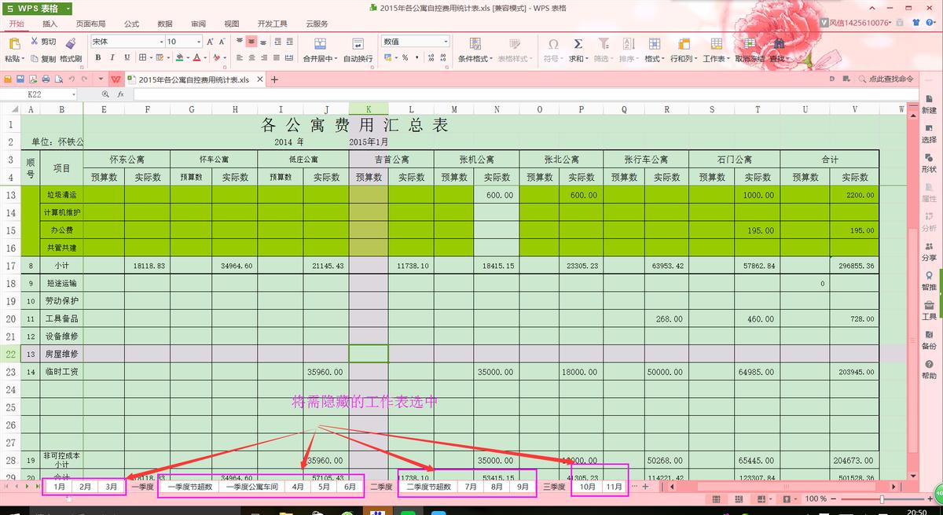Select the 一季度 sheet tab
The width and height of the screenshot is (943, 515).
point(142,487)
